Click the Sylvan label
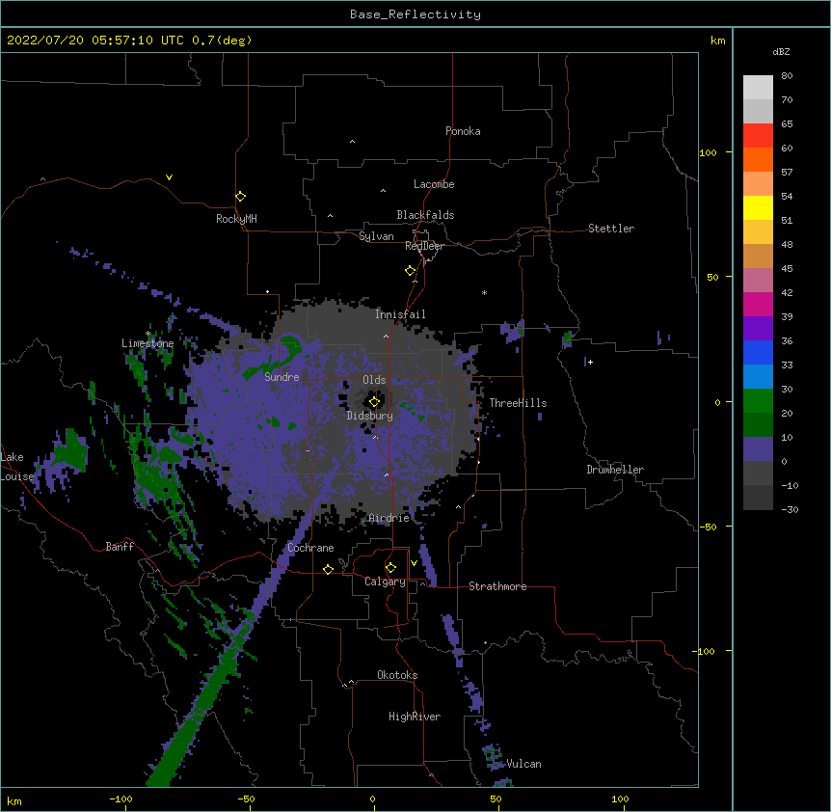This screenshot has height=812, width=831. pos(376,236)
